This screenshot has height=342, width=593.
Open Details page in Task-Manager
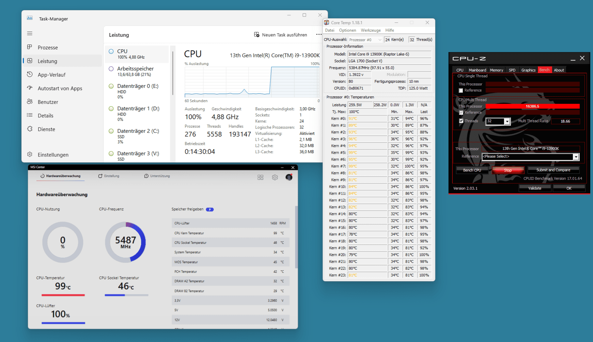click(62, 115)
